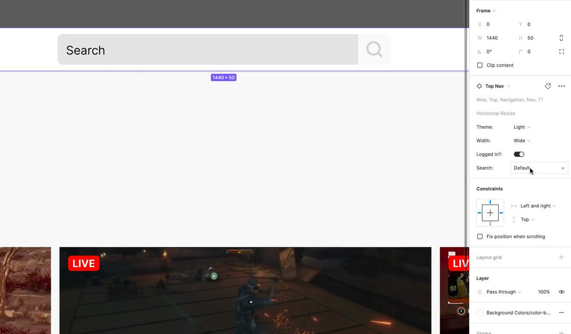Image resolution: width=571 pixels, height=334 pixels.
Task: Click the center LIVE stream thumbnail
Action: (x=246, y=290)
